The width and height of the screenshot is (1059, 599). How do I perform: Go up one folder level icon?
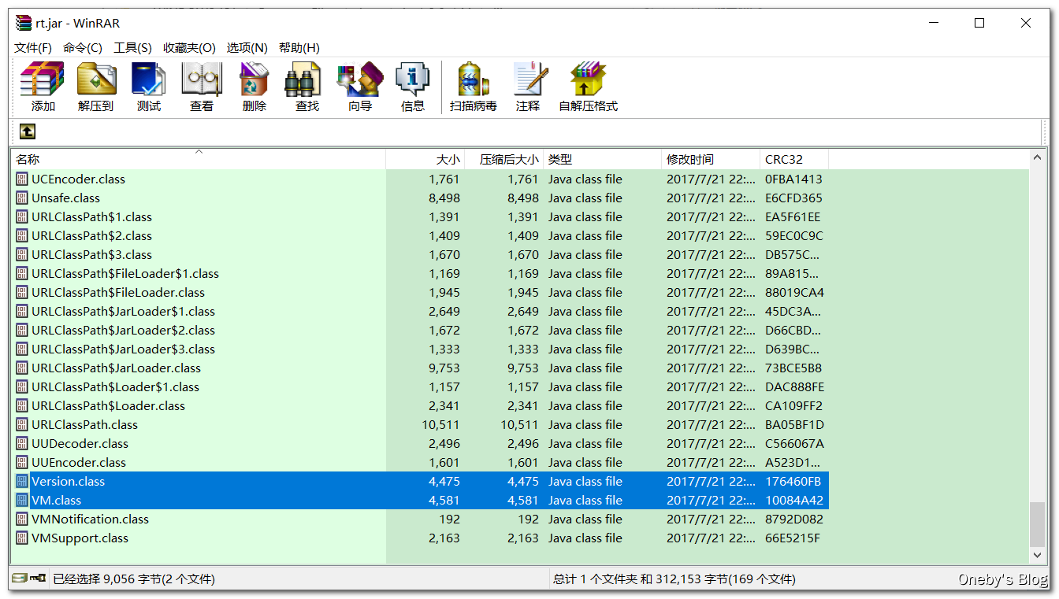[x=28, y=131]
